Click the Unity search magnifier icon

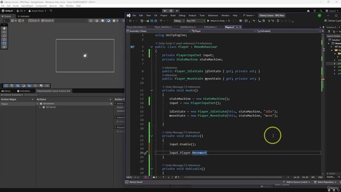(x=321, y=11)
